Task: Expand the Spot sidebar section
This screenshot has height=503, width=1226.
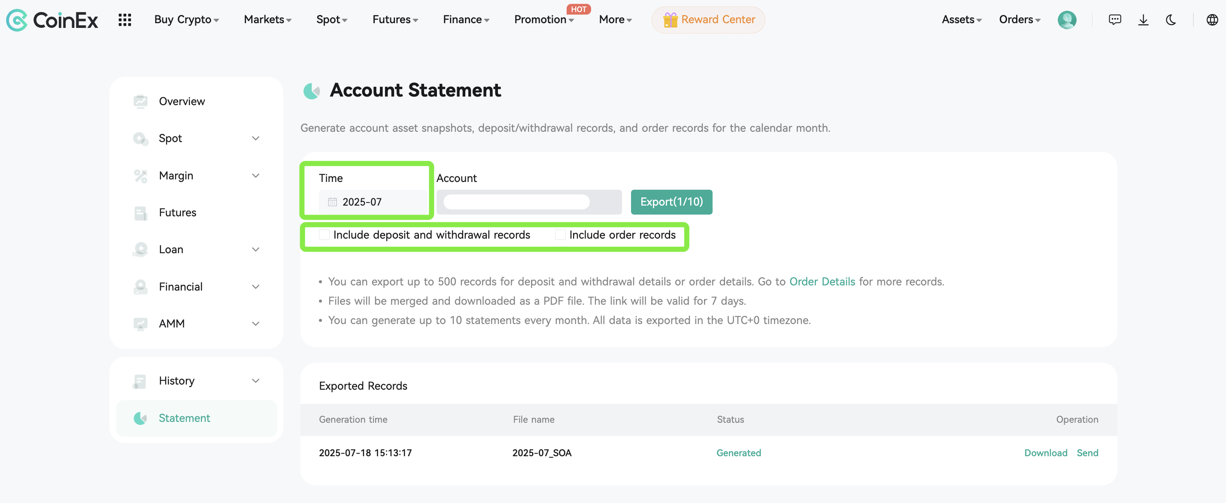Action: [256, 138]
